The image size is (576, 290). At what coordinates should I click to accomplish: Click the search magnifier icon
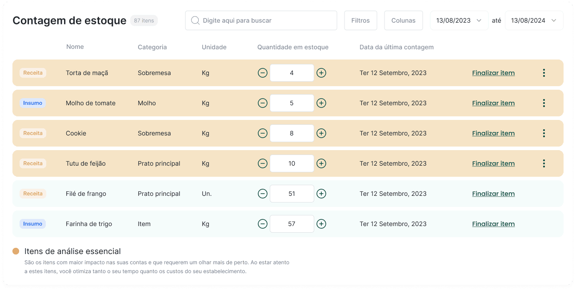tap(195, 20)
